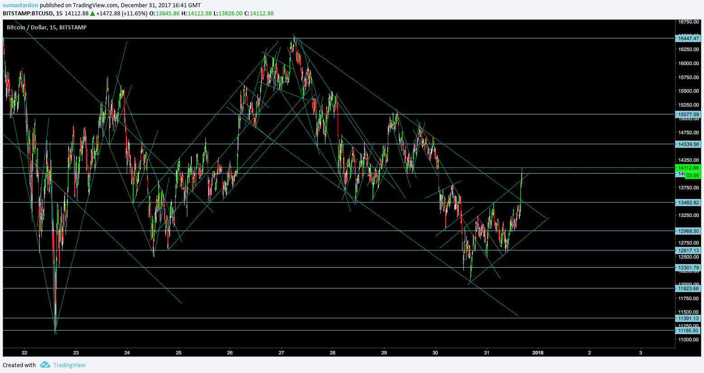The width and height of the screenshot is (704, 373).
Task: Click the green up-arrow change indicator
Action: pyautogui.click(x=92, y=14)
